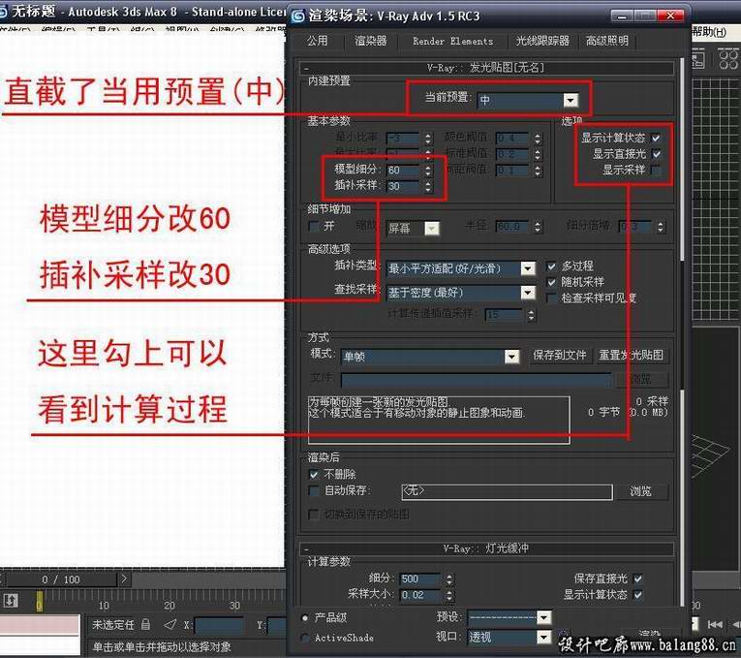Screen dimensions: 741x658
Task: Enable the 自动保存 checkbox
Action: click(313, 490)
